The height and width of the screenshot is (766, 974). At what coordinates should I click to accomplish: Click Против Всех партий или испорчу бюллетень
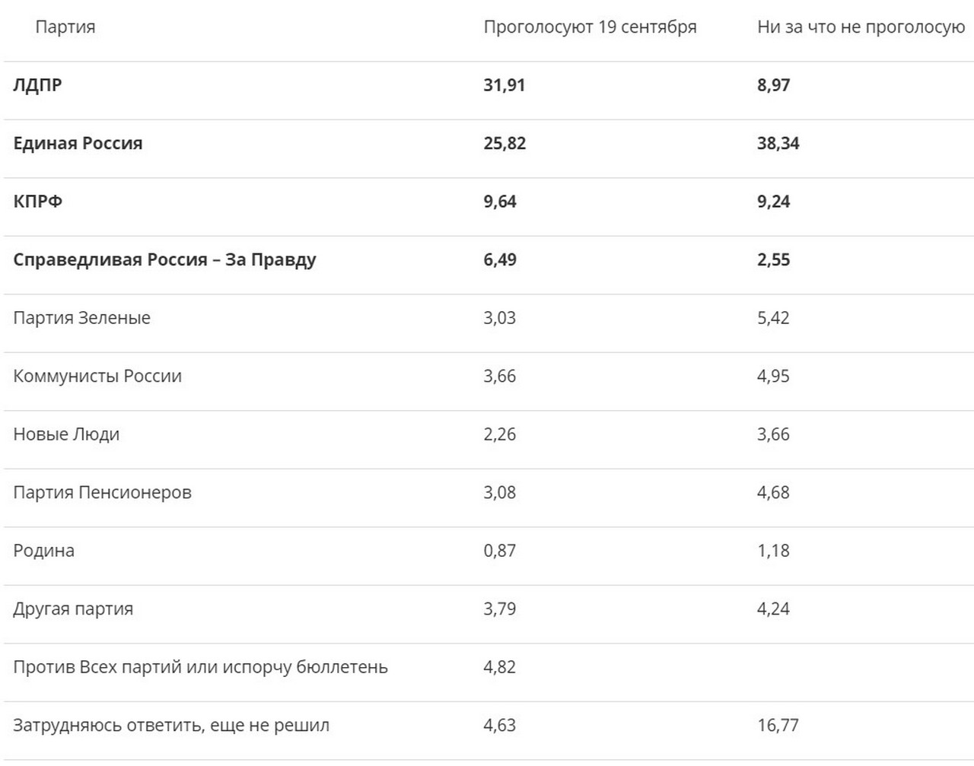pyautogui.click(x=200, y=667)
